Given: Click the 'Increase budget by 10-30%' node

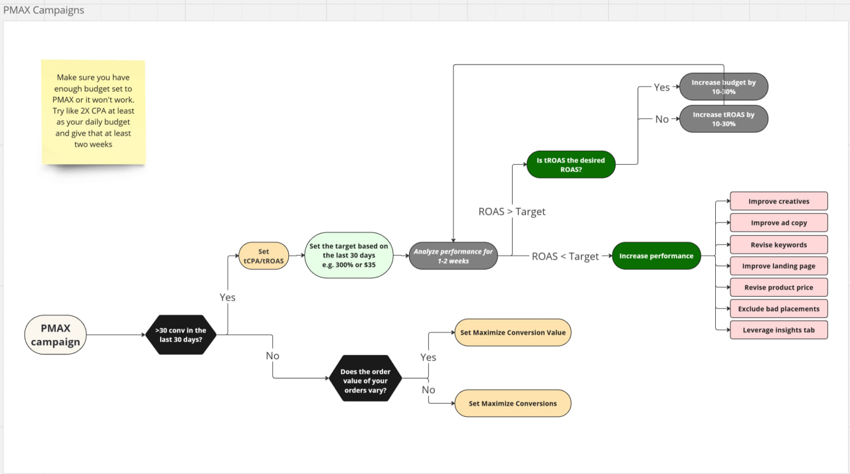Looking at the screenshot, I should tap(723, 87).
